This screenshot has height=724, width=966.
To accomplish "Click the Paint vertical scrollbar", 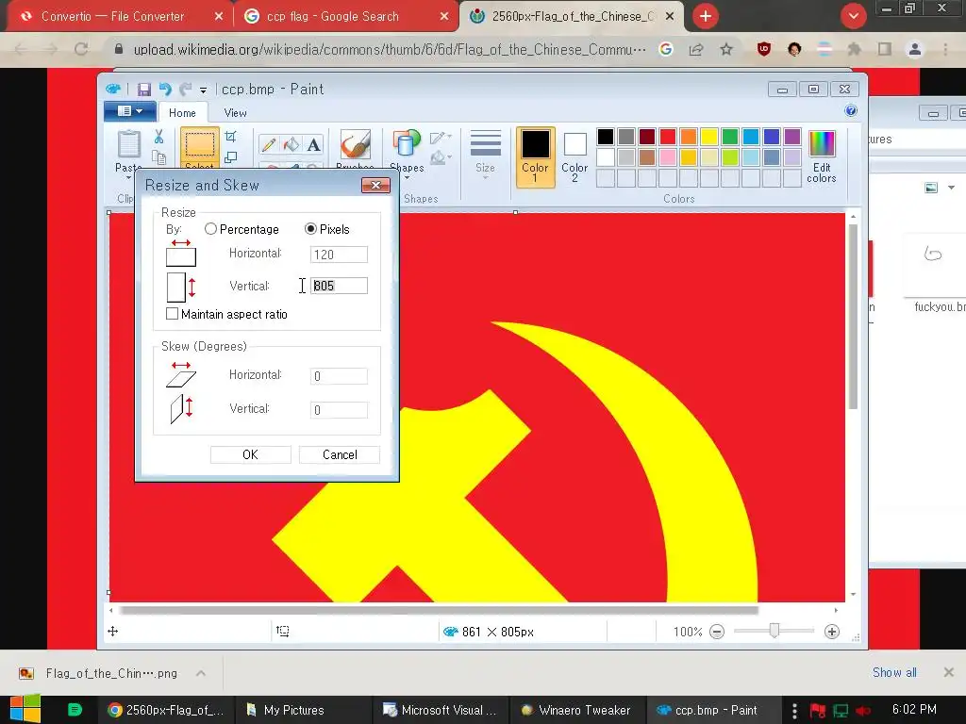I will pyautogui.click(x=853, y=317).
